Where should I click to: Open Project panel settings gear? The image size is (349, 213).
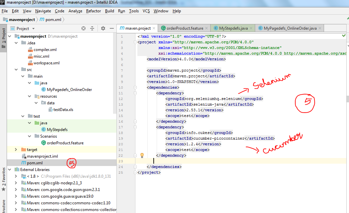(x=103, y=29)
